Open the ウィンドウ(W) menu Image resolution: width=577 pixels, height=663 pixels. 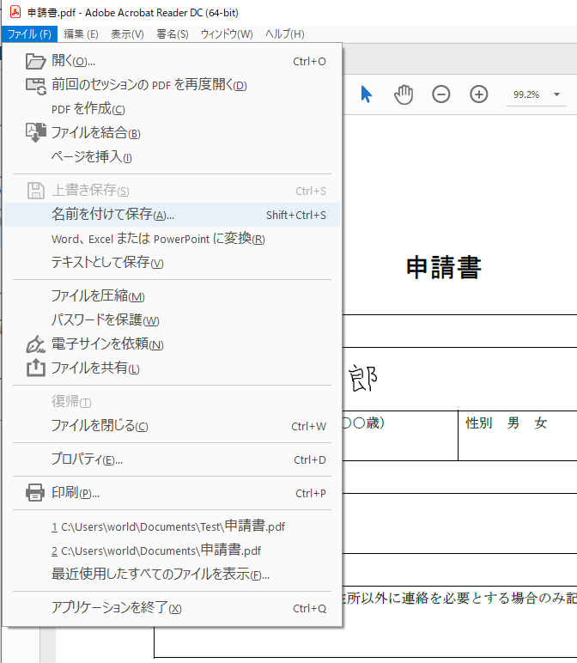[x=227, y=33]
